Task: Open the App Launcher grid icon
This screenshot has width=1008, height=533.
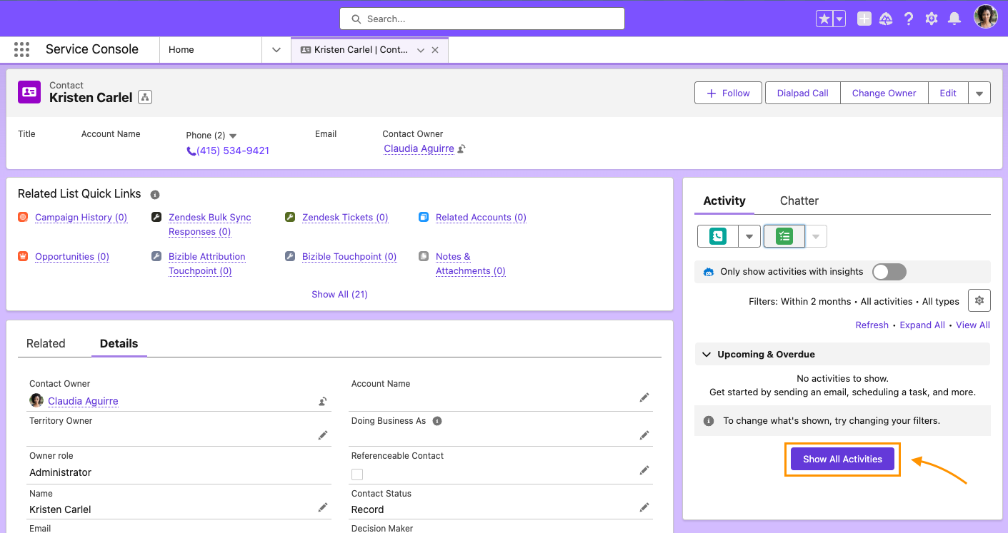Action: pos(22,49)
